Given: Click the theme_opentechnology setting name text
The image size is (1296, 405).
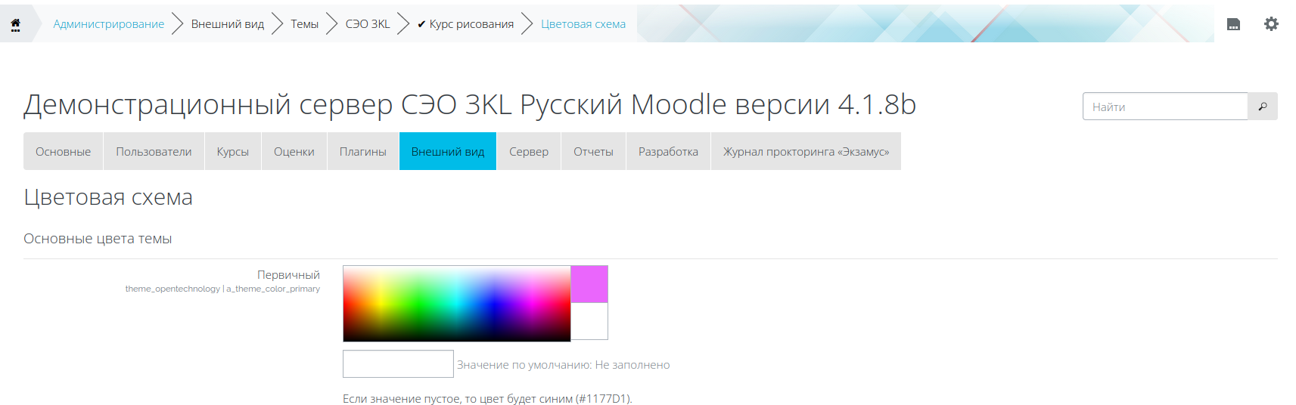Looking at the screenshot, I should [x=222, y=289].
